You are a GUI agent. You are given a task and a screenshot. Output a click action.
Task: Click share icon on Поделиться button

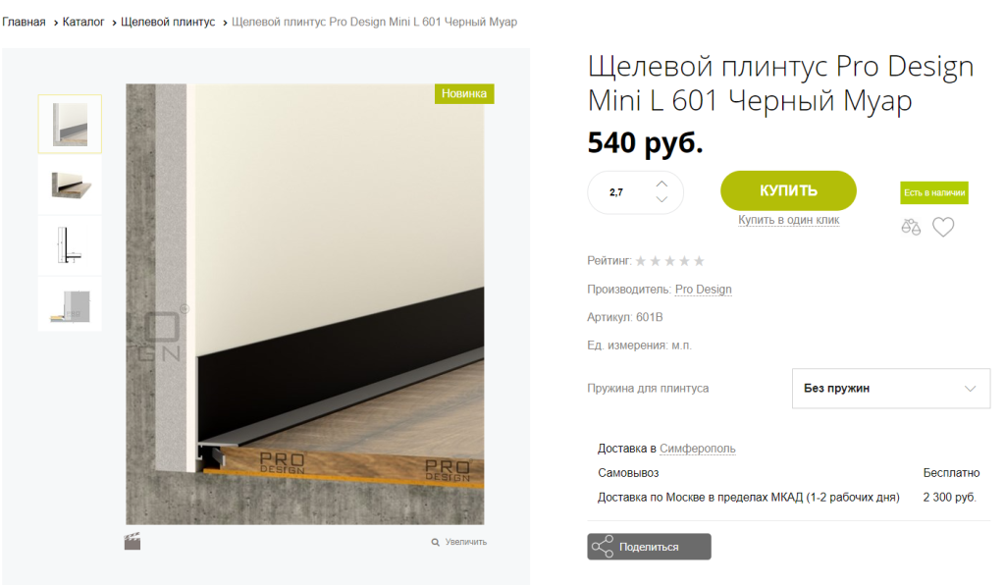pyautogui.click(x=603, y=547)
